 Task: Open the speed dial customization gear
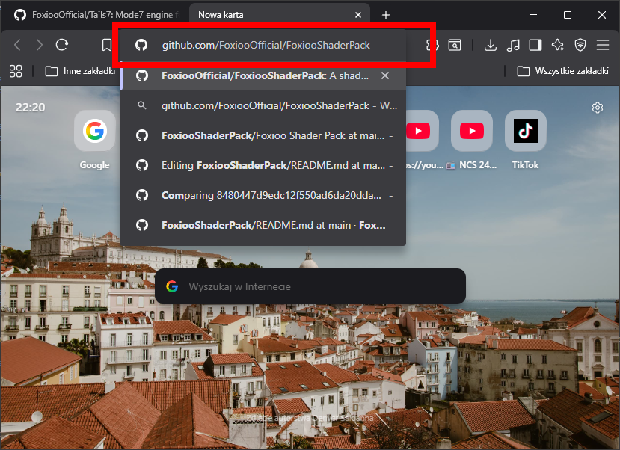click(598, 108)
